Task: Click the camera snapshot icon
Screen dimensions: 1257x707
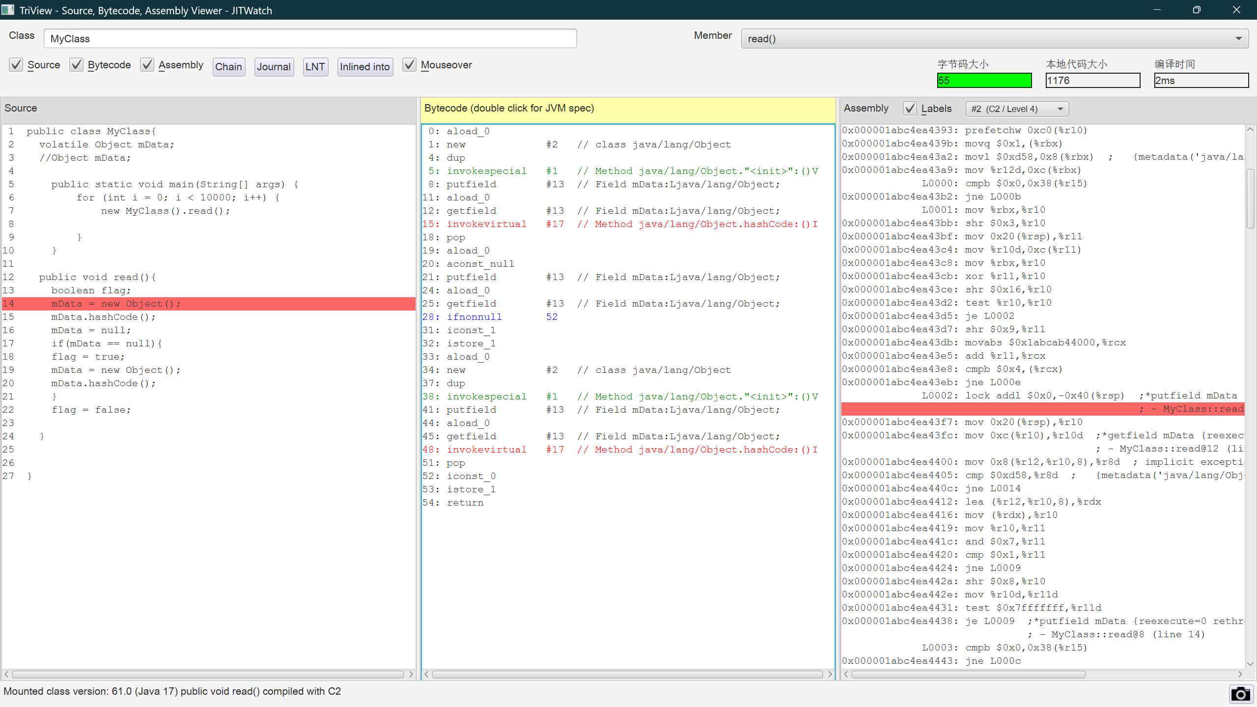Action: click(1240, 694)
